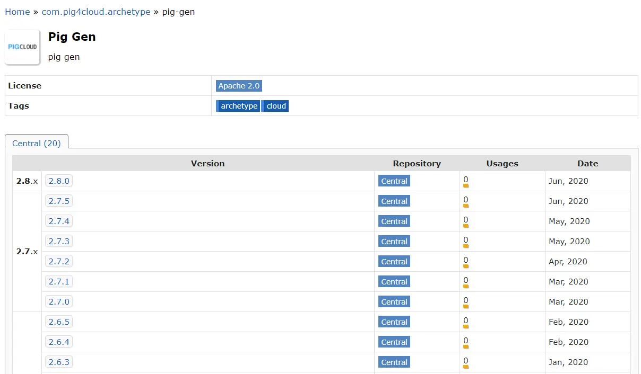Image resolution: width=641 pixels, height=374 pixels.
Task: Click the 2.7.x version group label
Action: tap(27, 252)
